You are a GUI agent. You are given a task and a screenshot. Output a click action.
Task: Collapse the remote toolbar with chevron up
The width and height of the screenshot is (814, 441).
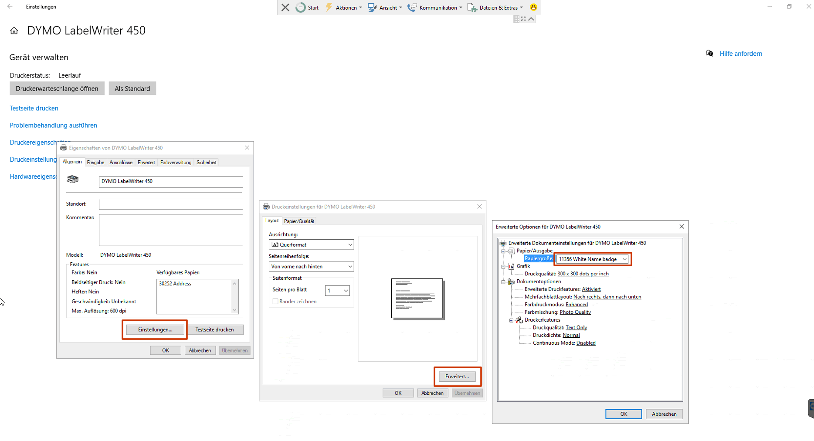(x=531, y=19)
